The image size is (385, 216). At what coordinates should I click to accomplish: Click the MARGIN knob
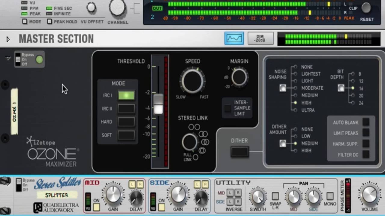point(239,77)
